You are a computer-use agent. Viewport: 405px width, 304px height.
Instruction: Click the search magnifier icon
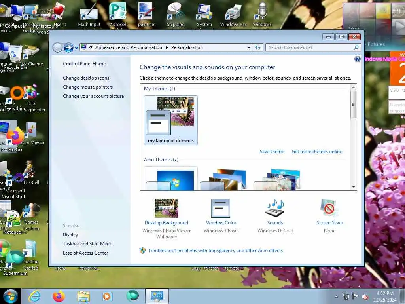coord(356,47)
